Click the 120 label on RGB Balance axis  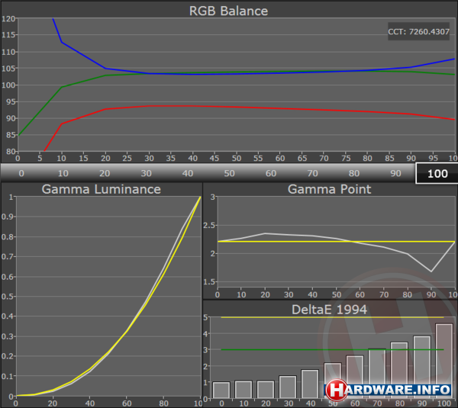[x=8, y=19]
